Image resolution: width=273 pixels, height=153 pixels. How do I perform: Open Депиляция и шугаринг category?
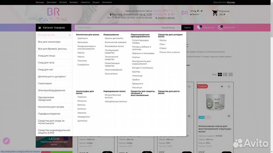click(54, 76)
